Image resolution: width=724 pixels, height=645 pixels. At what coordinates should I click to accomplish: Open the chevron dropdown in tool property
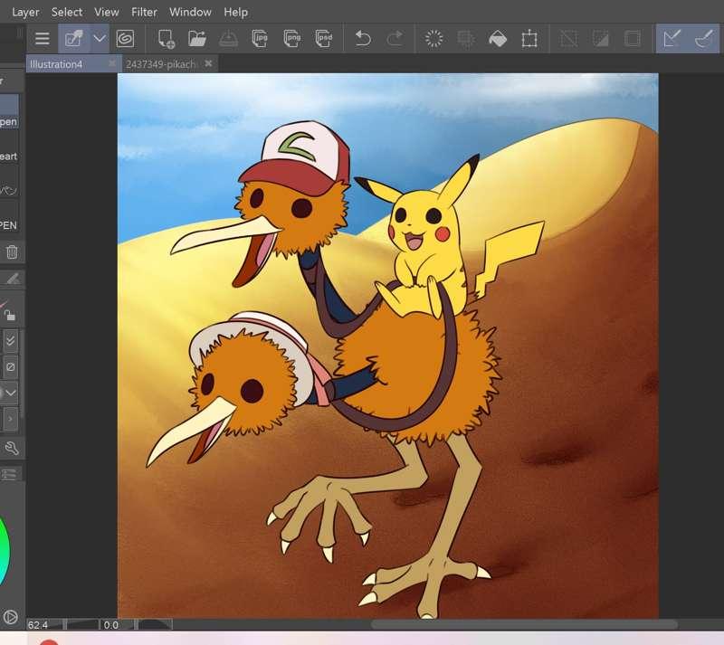click(10, 393)
